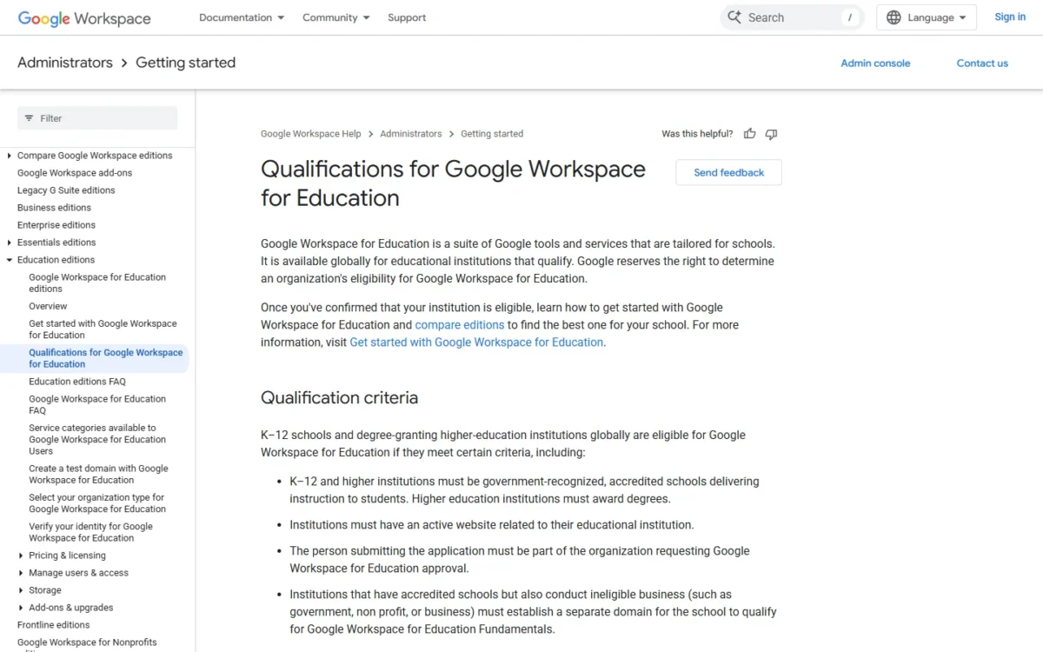This screenshot has height=652, width=1043.
Task: Open the Get started with Google Workspace for Education item in the sidebar
Action: tap(103, 329)
